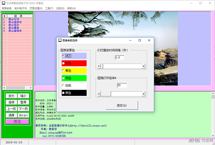Image resolution: width=215 pixels, height=145 pixels.
Task: Select row 5 in the contents list
Action: [18, 31]
